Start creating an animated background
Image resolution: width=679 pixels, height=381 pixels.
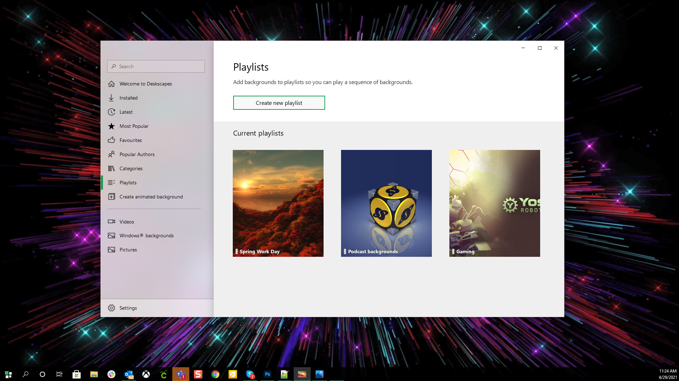coord(151,197)
